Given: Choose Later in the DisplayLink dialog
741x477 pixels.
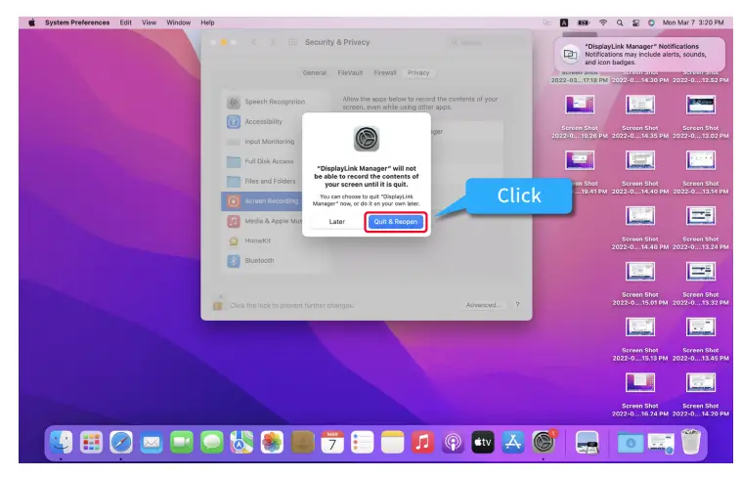Looking at the screenshot, I should [337, 221].
